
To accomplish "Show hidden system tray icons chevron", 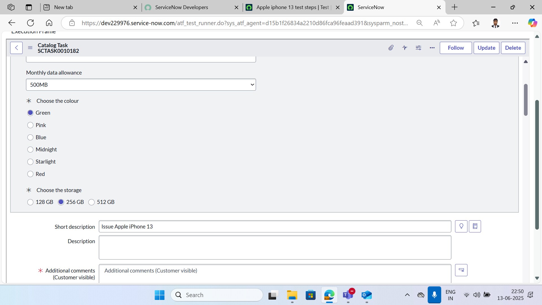I will click(x=407, y=295).
